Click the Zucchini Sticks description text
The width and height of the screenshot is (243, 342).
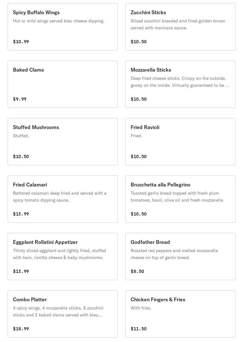pyautogui.click(x=178, y=24)
